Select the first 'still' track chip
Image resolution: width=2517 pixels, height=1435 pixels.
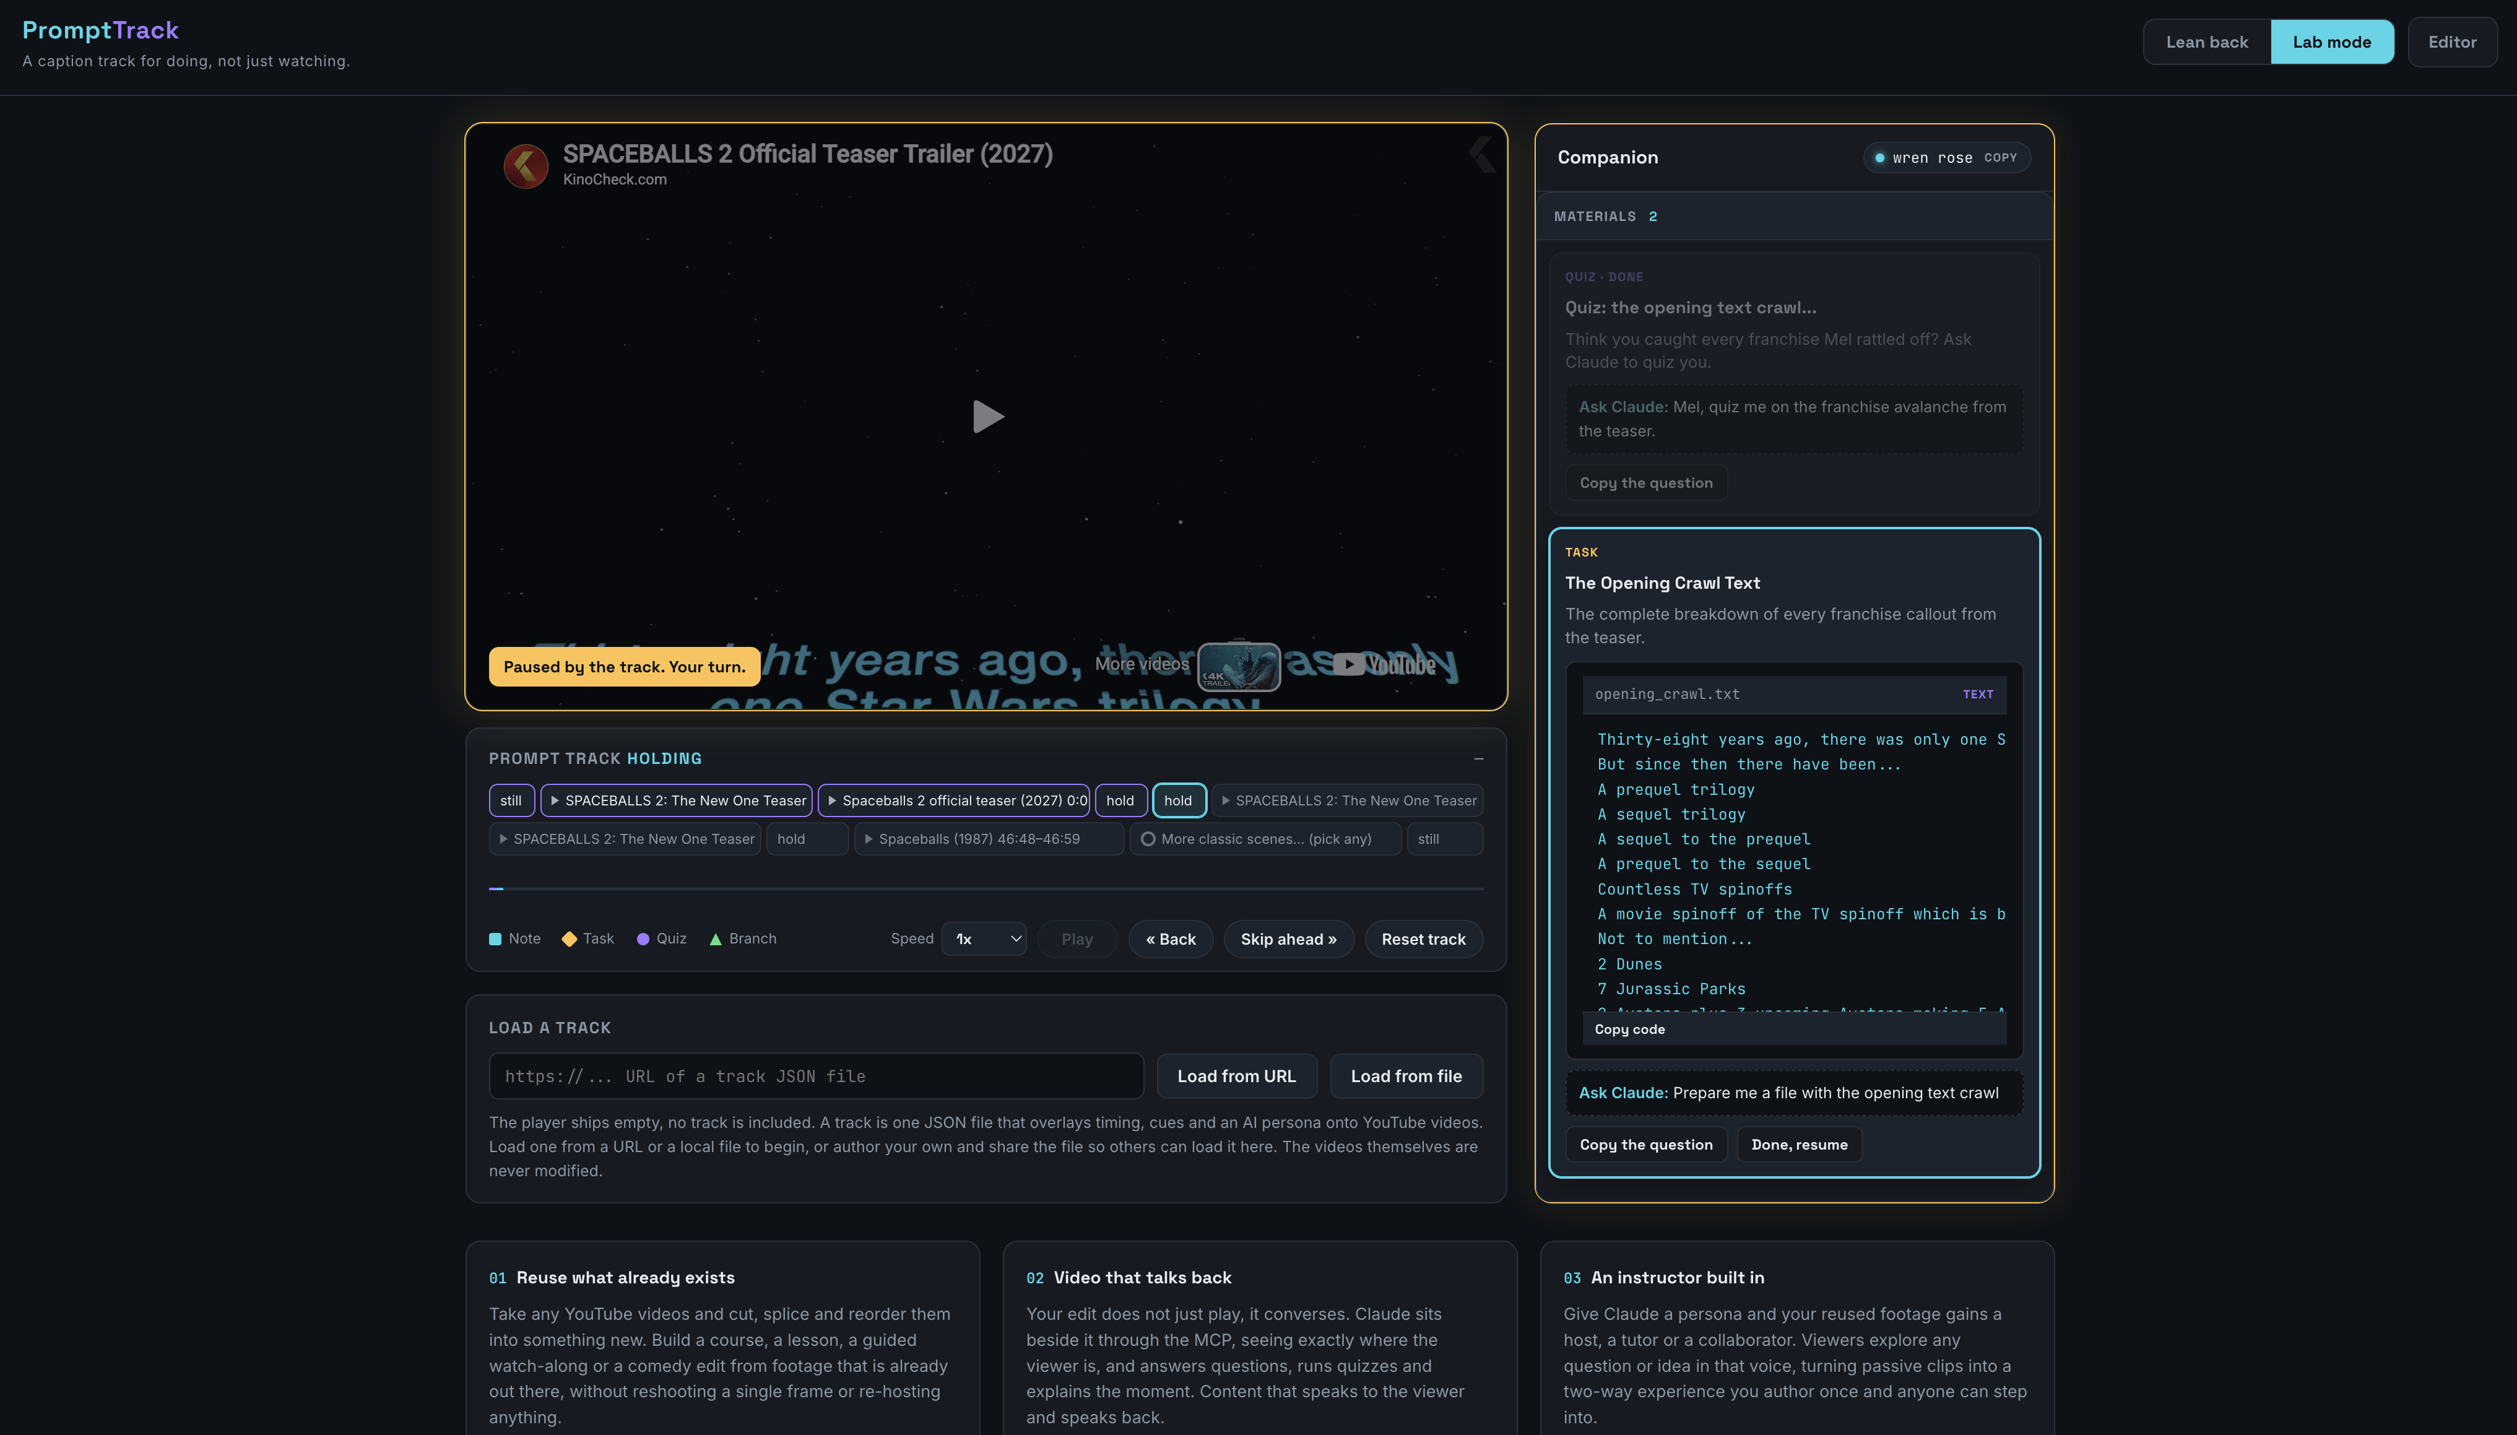(x=511, y=800)
